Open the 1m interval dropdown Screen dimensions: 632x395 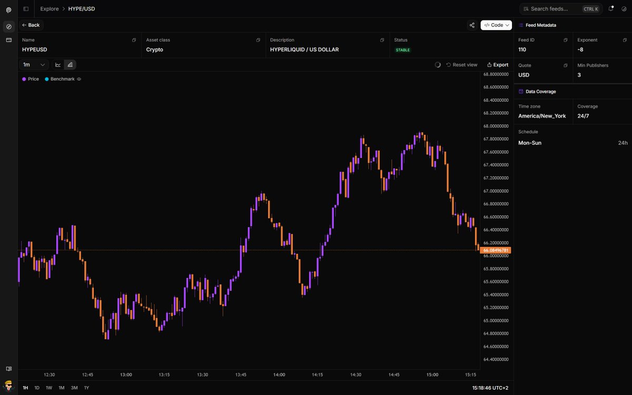tap(34, 65)
